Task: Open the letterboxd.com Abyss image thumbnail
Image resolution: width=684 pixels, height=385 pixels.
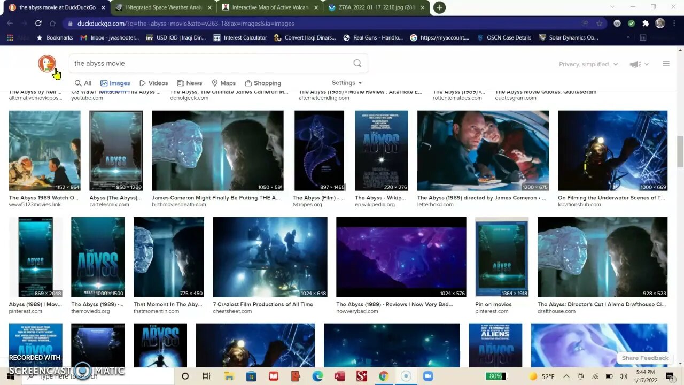Action: pos(483,151)
